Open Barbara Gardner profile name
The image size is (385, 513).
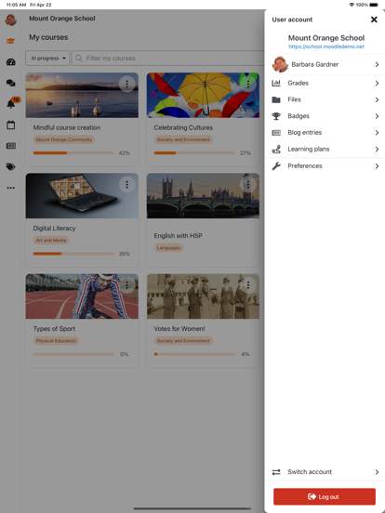[315, 64]
